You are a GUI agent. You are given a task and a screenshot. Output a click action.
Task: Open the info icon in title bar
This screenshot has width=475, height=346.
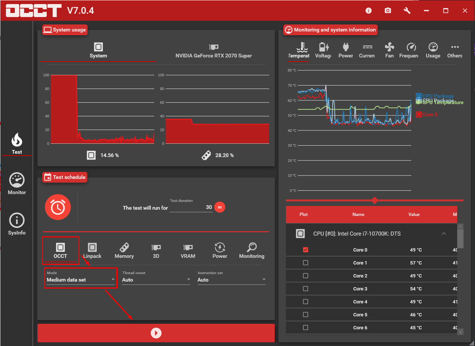click(x=369, y=11)
